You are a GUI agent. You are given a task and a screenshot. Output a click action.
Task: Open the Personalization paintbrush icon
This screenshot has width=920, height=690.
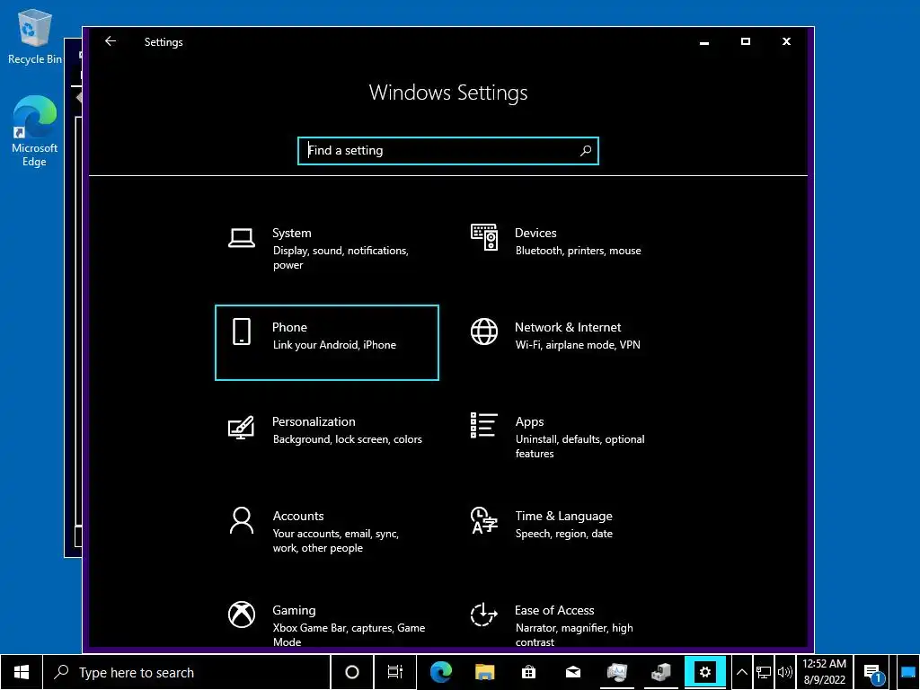pyautogui.click(x=241, y=427)
